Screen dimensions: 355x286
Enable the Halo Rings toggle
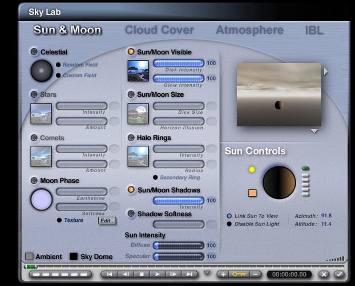pyautogui.click(x=131, y=137)
